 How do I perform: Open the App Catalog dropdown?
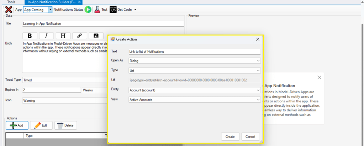tap(50, 10)
